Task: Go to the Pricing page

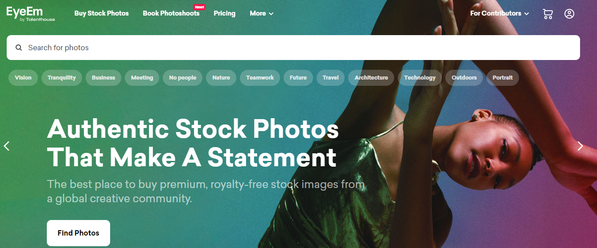Action: [x=224, y=13]
